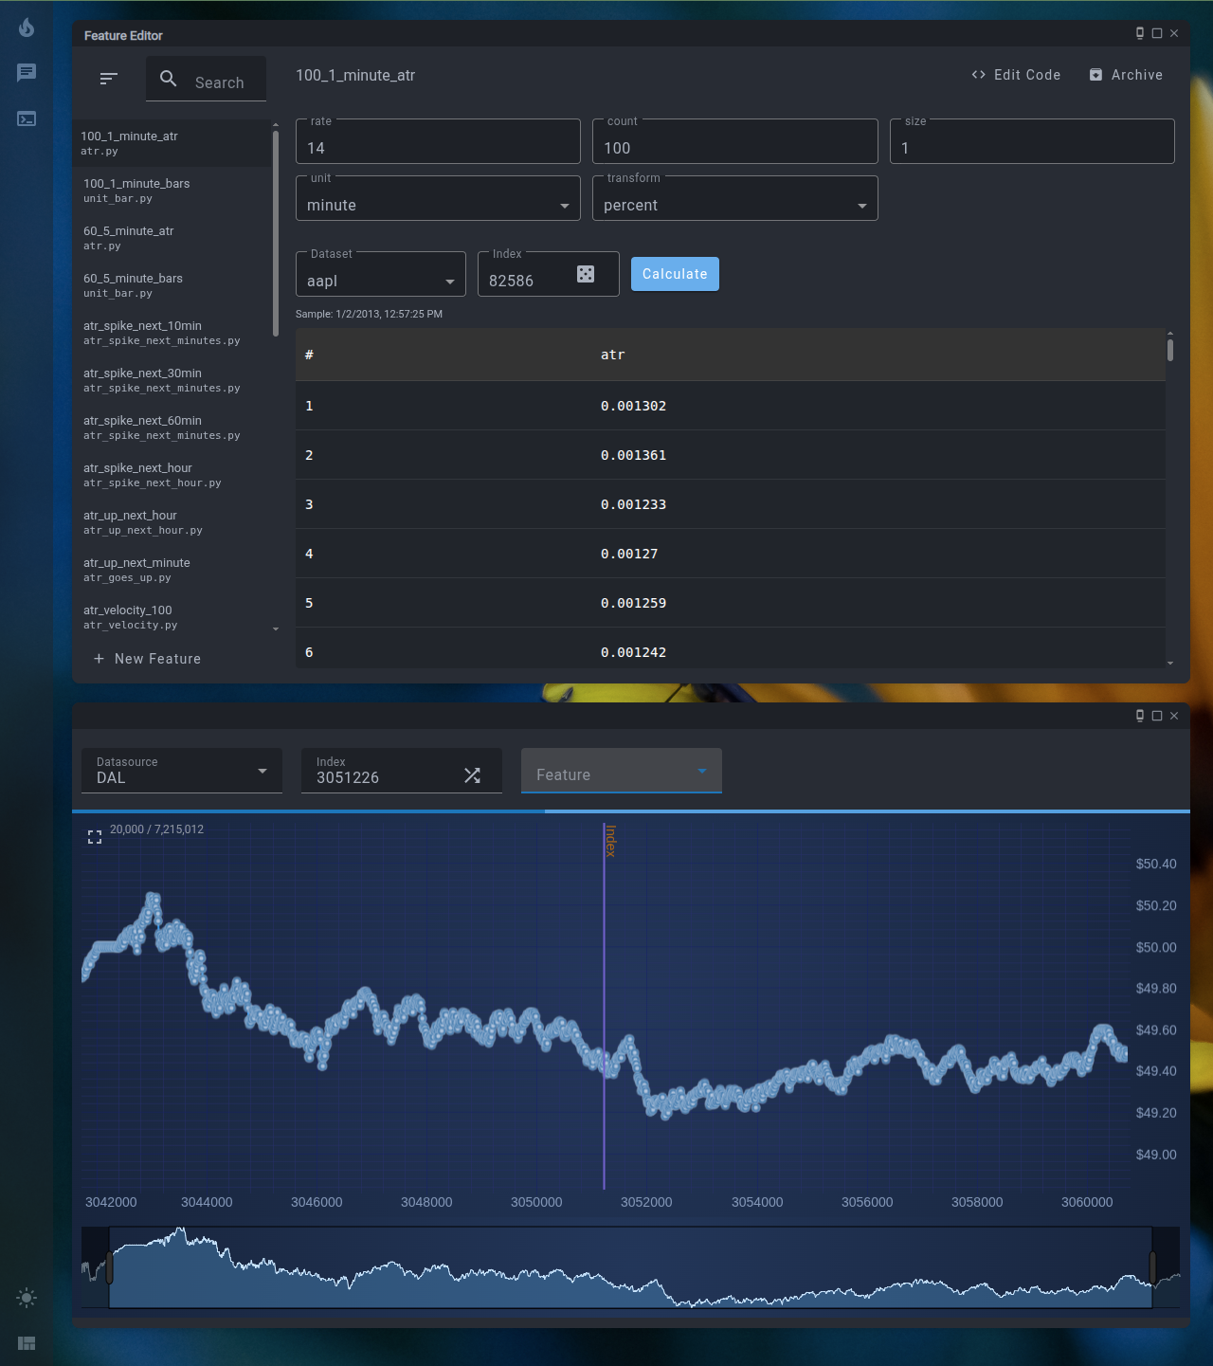Click the 3052000 x-axis label
This screenshot has width=1213, height=1366.
(x=646, y=1202)
